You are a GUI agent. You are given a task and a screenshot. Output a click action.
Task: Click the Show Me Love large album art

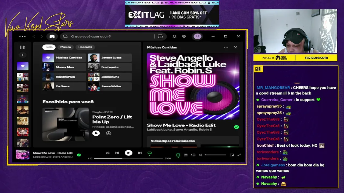pyautogui.click(x=193, y=86)
